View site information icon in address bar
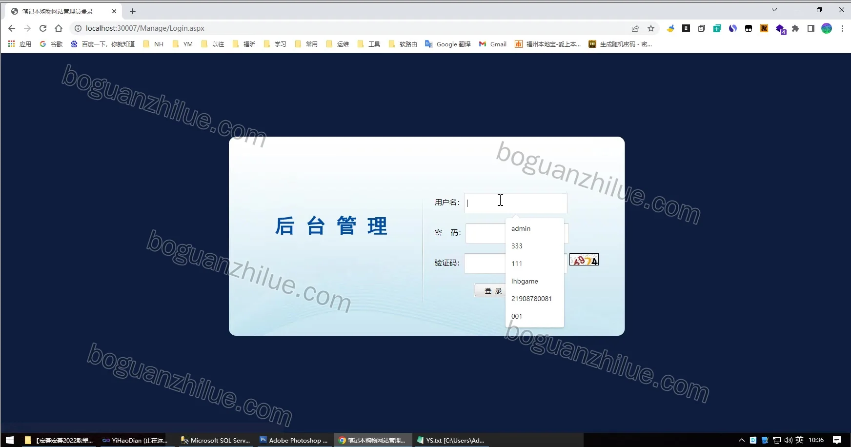This screenshot has height=447, width=851. point(78,28)
